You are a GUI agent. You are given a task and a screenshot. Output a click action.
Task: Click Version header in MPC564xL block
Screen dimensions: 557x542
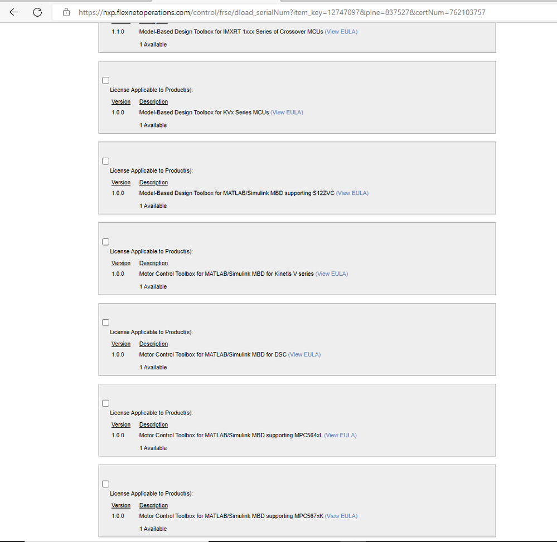click(x=121, y=425)
